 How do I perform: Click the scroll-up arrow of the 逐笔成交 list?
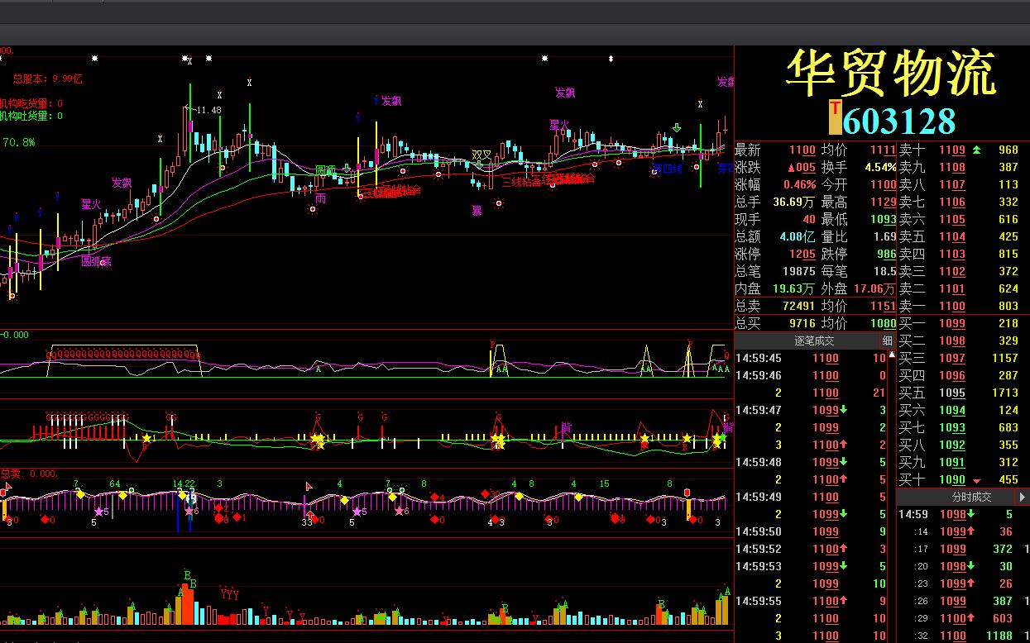pos(892,355)
